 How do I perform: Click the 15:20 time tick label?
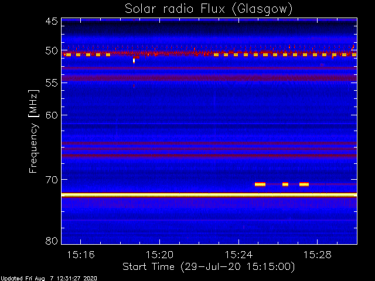coord(159,255)
